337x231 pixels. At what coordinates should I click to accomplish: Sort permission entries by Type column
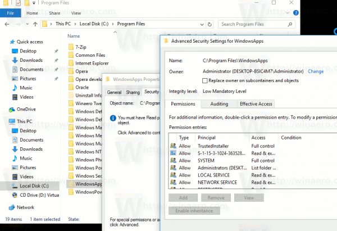click(x=184, y=138)
